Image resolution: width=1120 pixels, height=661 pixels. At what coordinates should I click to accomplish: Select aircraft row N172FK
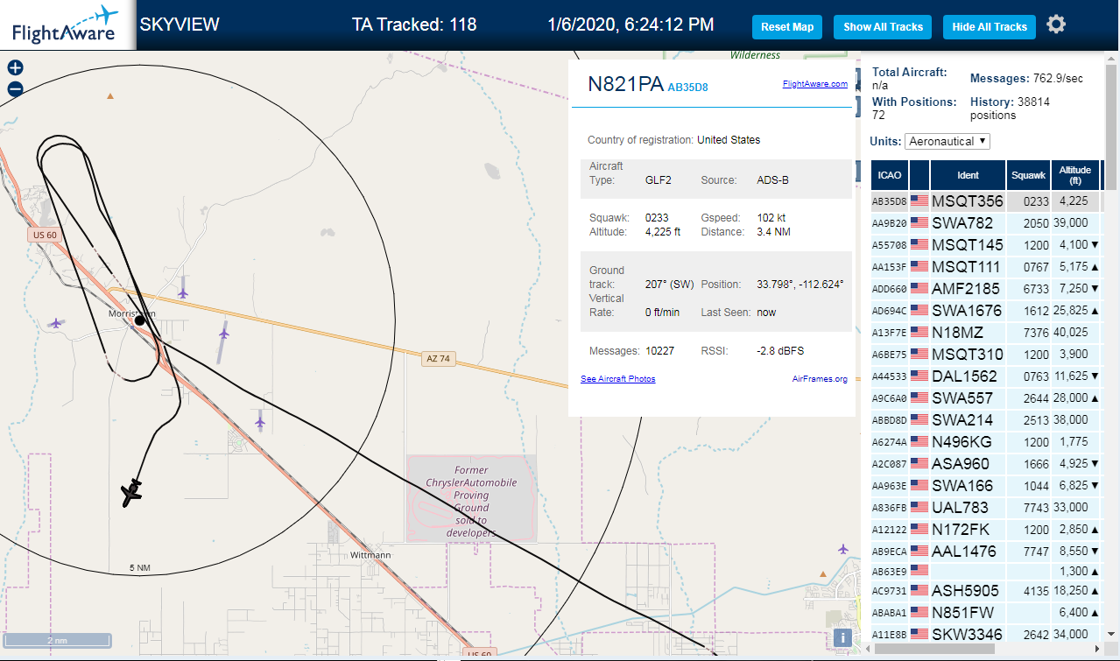[988, 530]
